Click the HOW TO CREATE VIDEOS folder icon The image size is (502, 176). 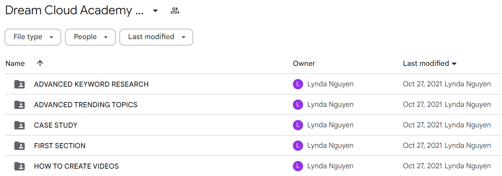19,166
